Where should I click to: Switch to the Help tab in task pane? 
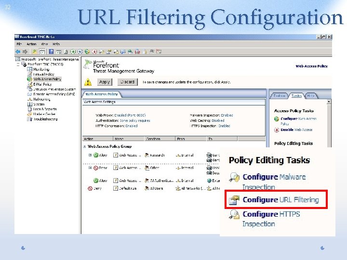coord(311,95)
